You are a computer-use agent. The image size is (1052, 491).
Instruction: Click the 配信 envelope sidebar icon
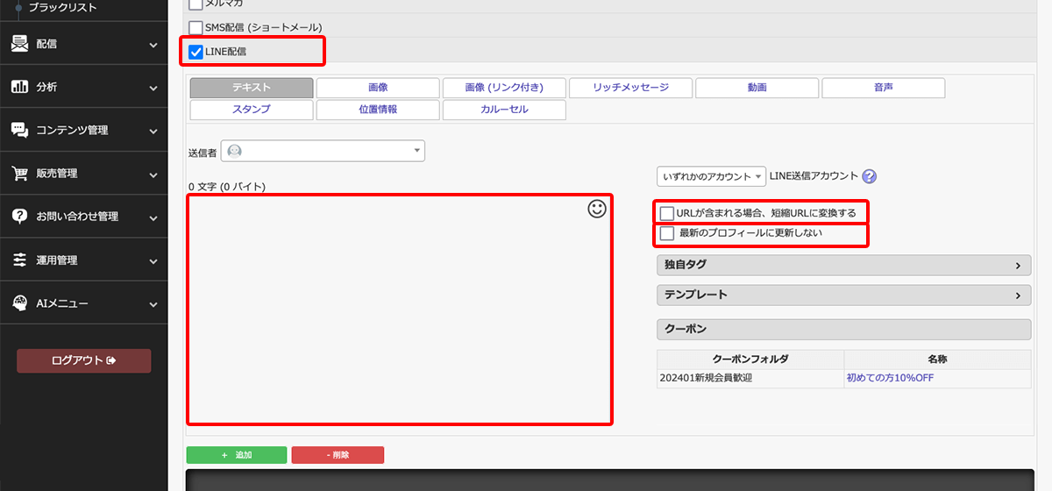[x=19, y=44]
